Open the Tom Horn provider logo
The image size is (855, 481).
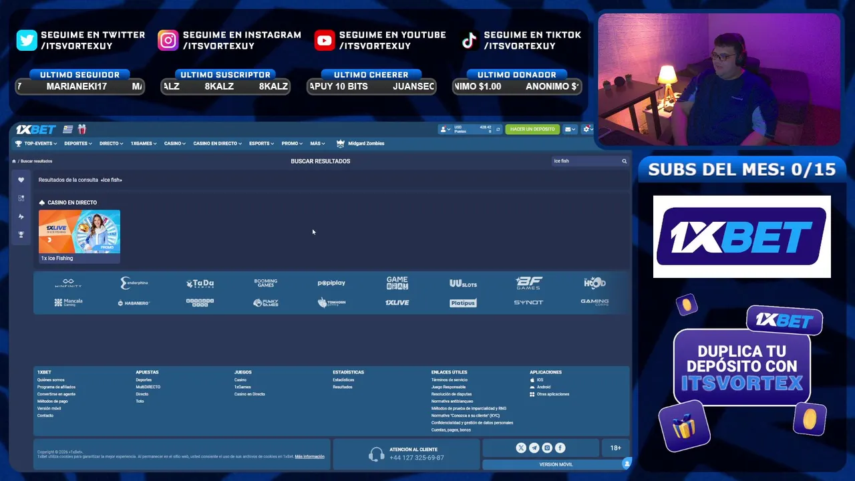pyautogui.click(x=331, y=303)
